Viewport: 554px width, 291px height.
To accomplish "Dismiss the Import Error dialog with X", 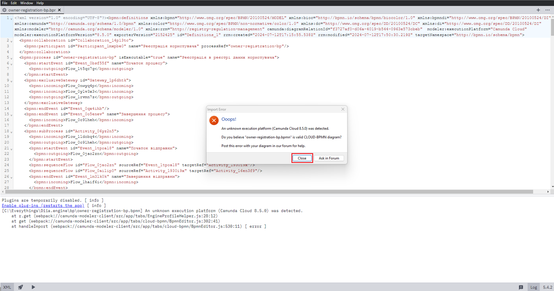I will pos(343,109).
